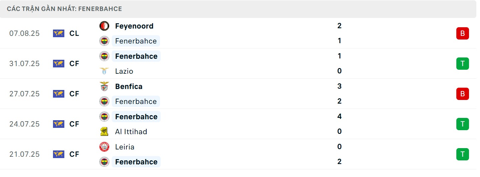
Task: Click the Feyenoord club crest icon
Action: (x=104, y=26)
